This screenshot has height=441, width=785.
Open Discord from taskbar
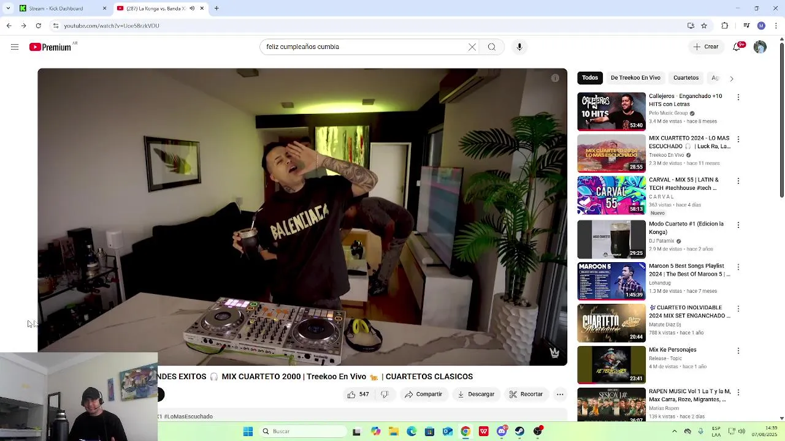tap(502, 432)
